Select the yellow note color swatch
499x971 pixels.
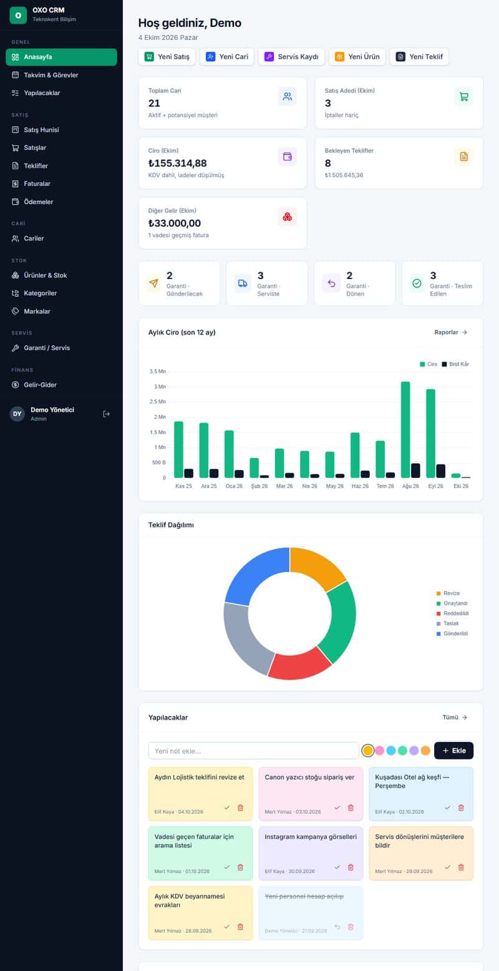tap(368, 751)
